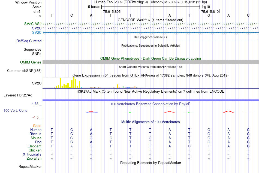
Task: Select the Scale track label
Action: click(37, 7)
